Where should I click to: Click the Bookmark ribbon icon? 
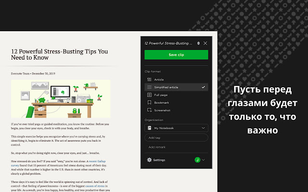(x=149, y=102)
